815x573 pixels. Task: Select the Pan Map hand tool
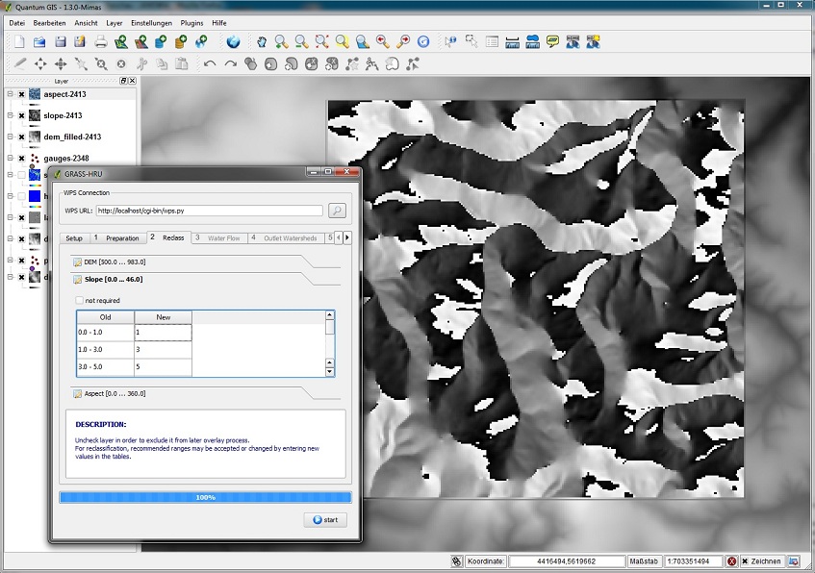pyautogui.click(x=261, y=41)
